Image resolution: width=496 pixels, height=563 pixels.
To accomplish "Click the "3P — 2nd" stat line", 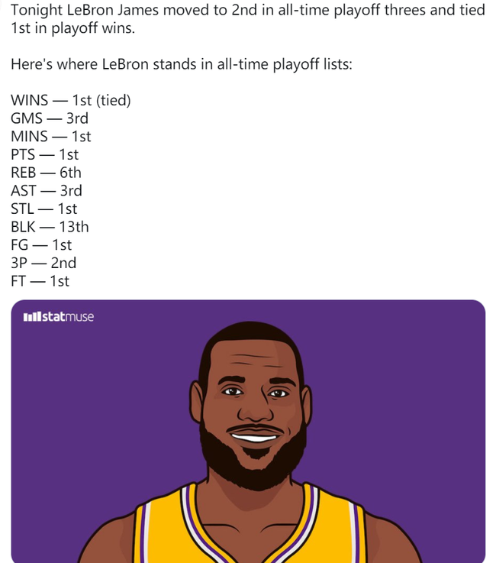I will tap(43, 263).
